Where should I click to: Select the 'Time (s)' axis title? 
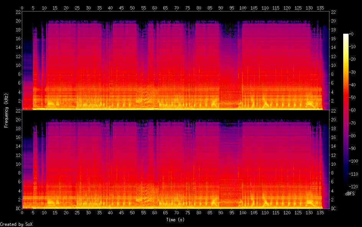point(175,220)
